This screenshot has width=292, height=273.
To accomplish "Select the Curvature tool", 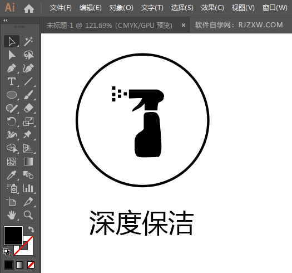I will pos(28,69).
